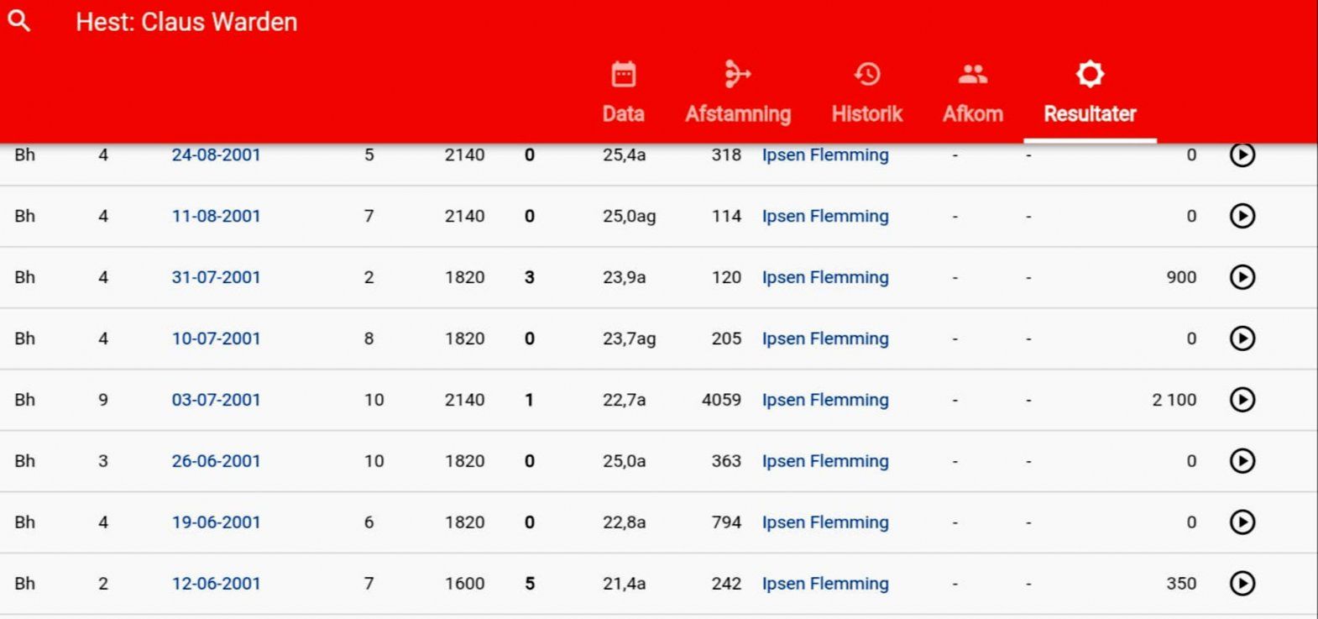Play the 24-08-2001 race video

pyautogui.click(x=1242, y=155)
